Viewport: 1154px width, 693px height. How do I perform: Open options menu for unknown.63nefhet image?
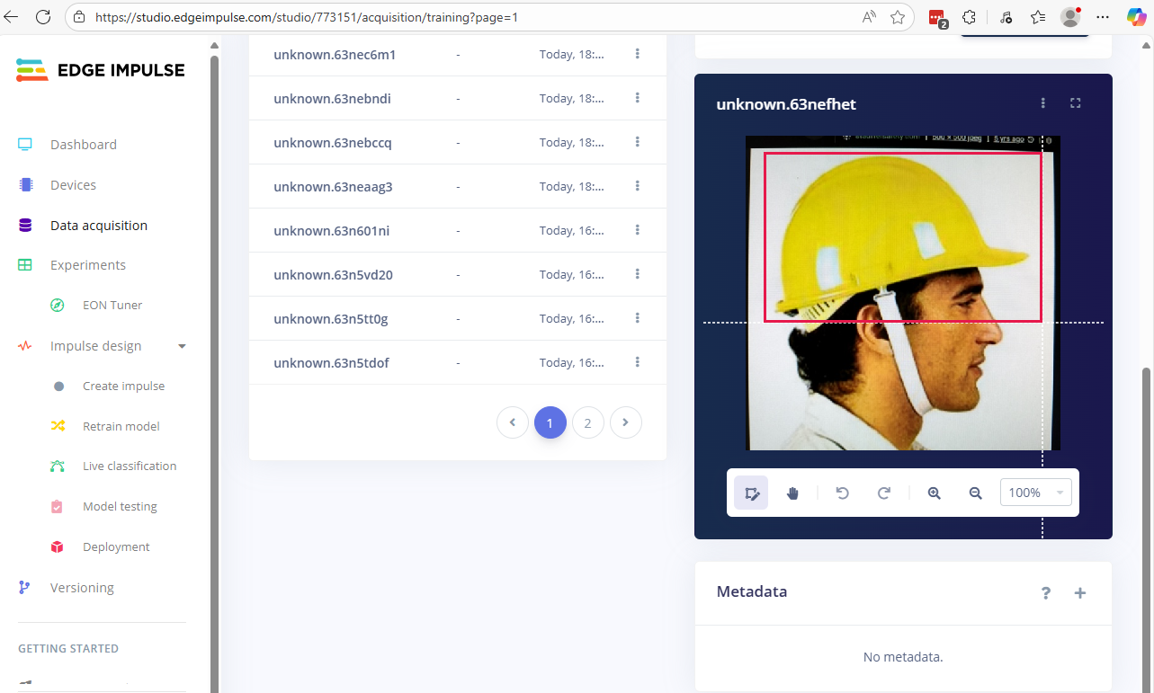pyautogui.click(x=1043, y=103)
